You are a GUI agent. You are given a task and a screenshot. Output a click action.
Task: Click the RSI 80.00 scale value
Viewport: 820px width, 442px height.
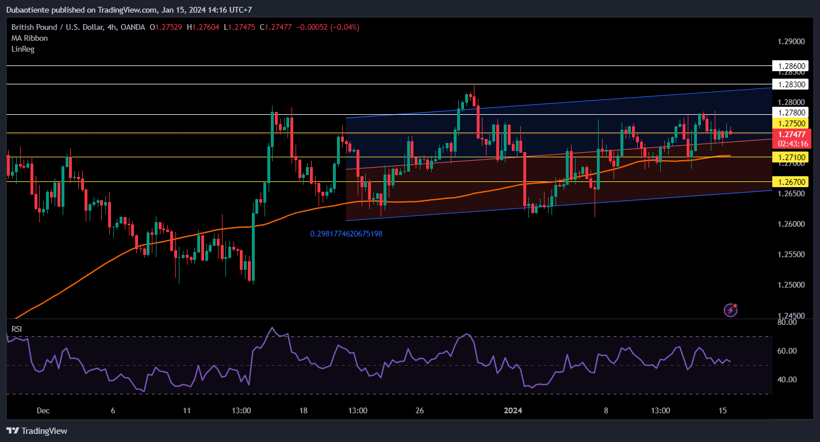[x=787, y=322]
